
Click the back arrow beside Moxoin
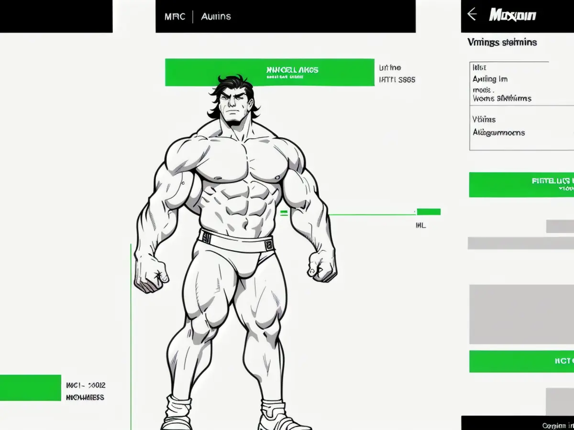click(472, 15)
